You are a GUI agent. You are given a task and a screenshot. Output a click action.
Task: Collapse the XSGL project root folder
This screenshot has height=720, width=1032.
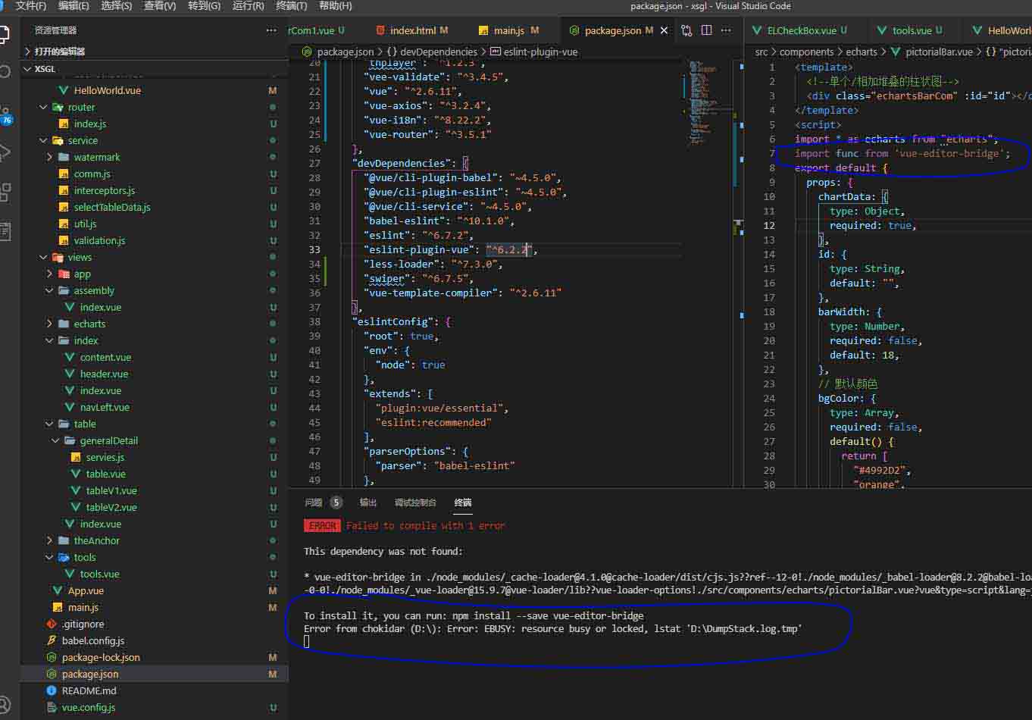[x=45, y=69]
